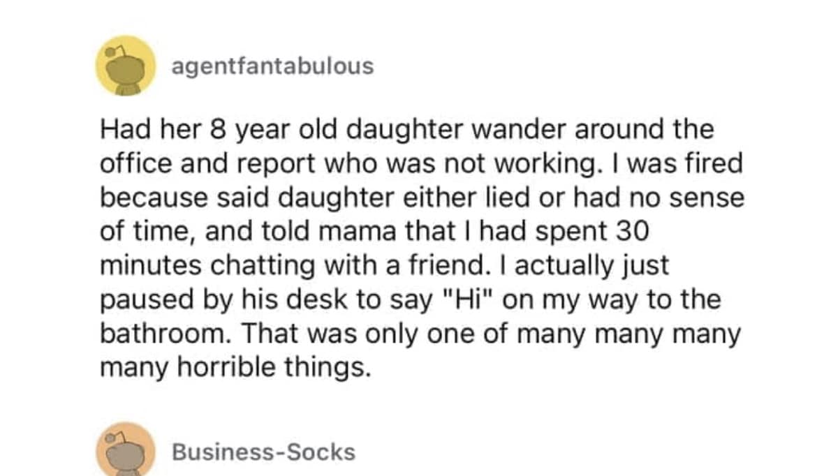Open the Business-Socks user profile link
Screen dimensions: 838x476
(263, 452)
